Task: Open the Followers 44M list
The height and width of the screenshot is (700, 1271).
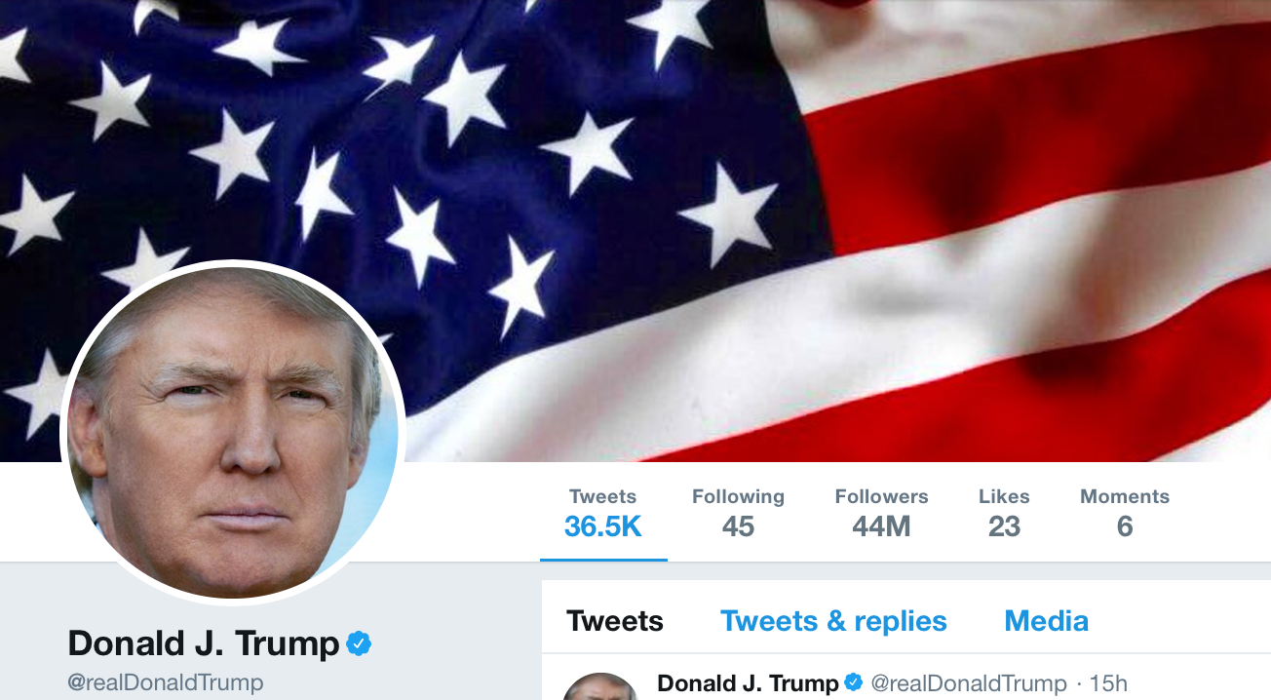Action: pyautogui.click(x=881, y=513)
